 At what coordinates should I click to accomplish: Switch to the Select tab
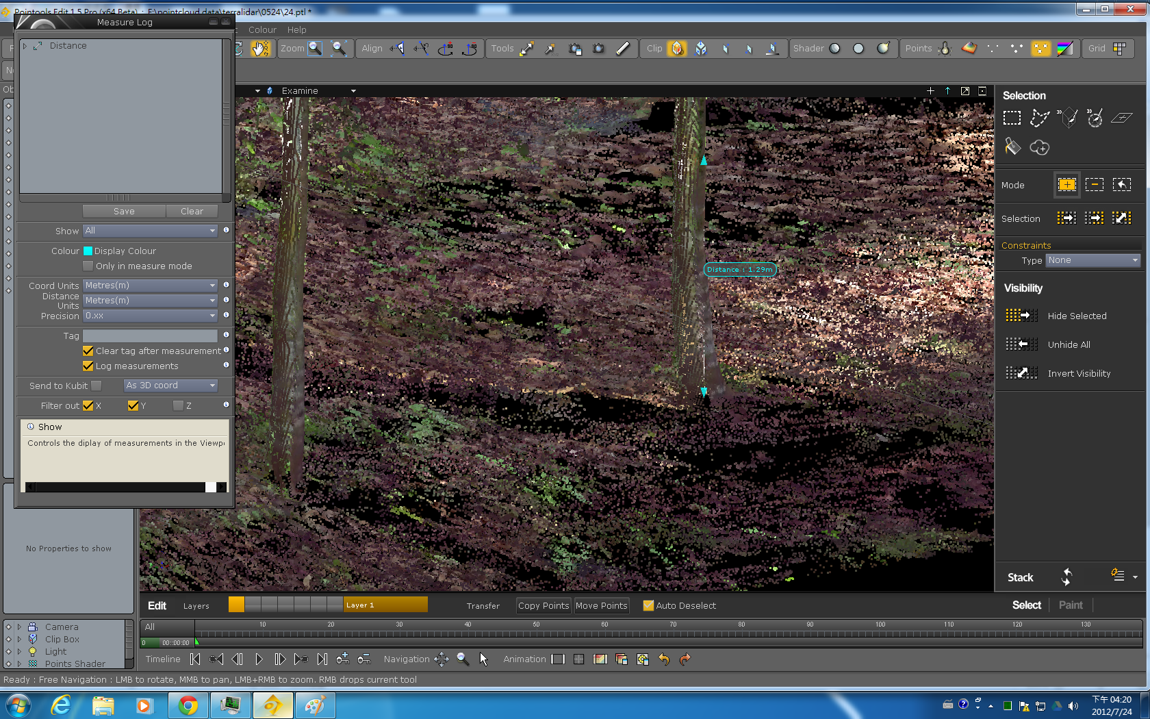[1026, 605]
